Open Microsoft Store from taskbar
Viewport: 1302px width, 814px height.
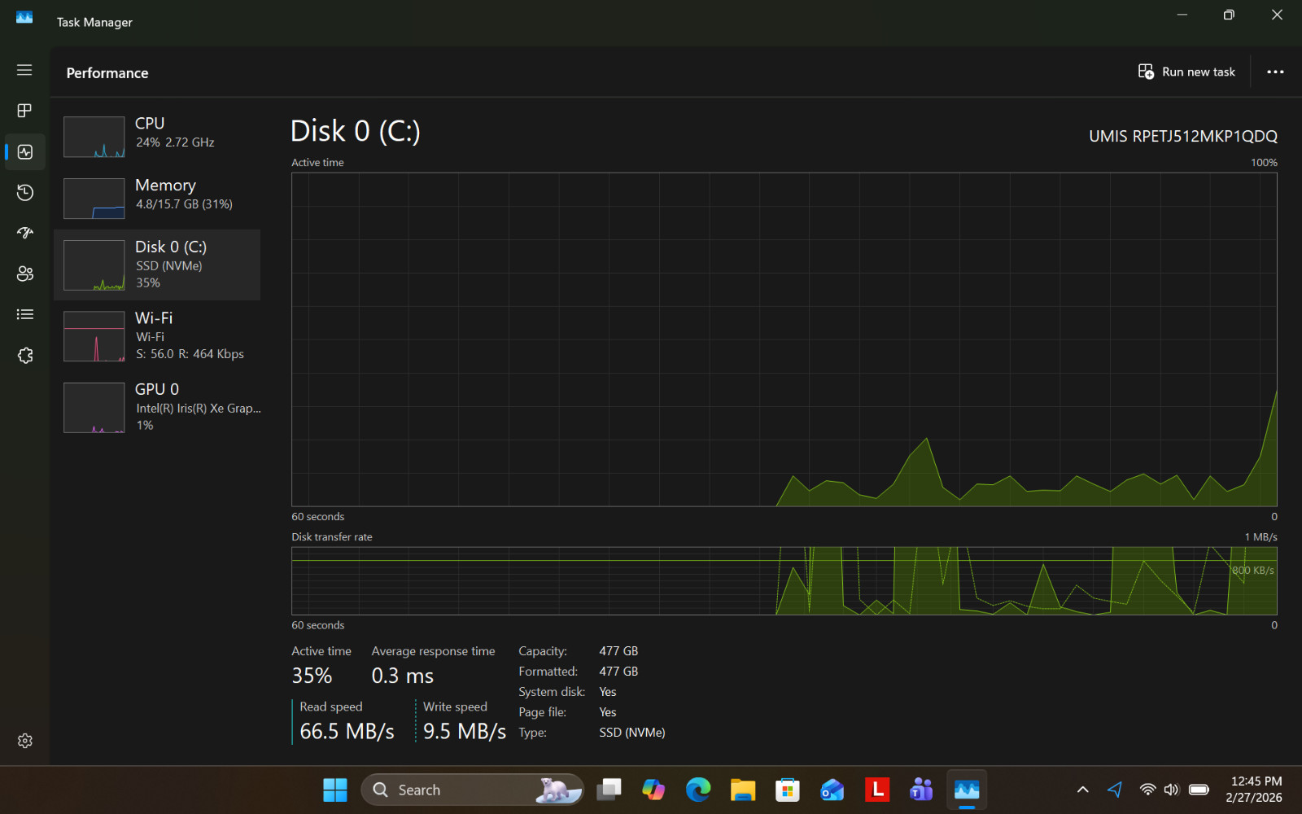tap(788, 790)
